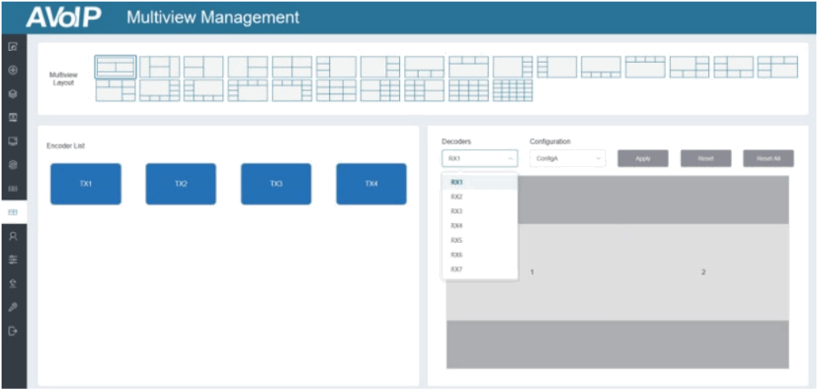
Task: Click the bottom dark gray banner in preview
Action: coord(618,345)
